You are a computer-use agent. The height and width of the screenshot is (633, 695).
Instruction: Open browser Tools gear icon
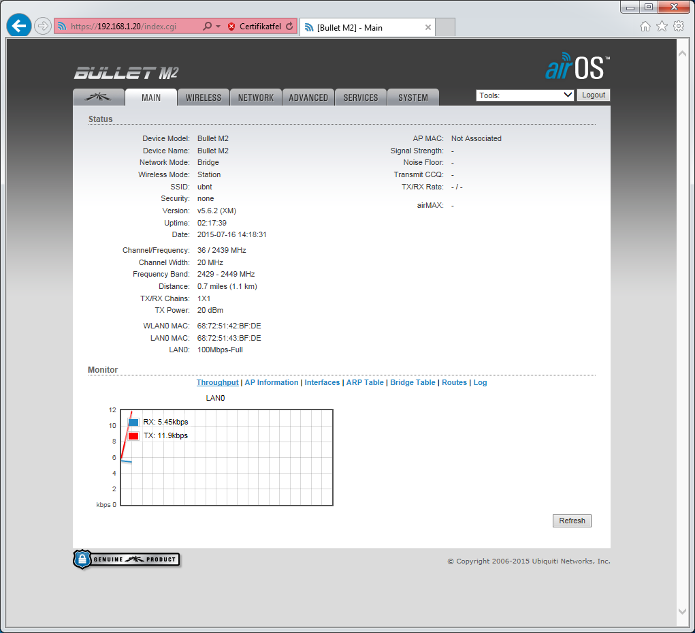[x=679, y=26]
